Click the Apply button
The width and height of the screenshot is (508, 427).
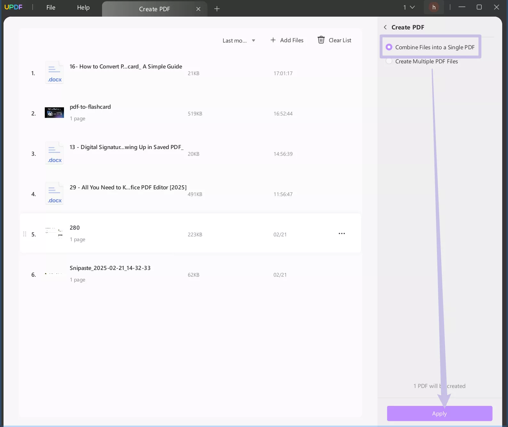440,413
